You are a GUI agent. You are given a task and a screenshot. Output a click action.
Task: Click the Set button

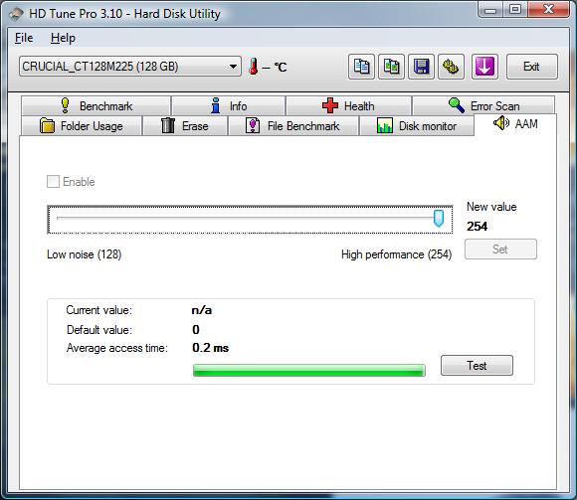coord(500,249)
